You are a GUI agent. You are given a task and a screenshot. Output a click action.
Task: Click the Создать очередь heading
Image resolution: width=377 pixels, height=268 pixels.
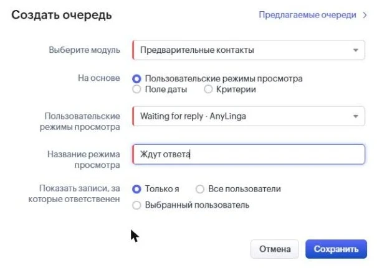pos(62,15)
